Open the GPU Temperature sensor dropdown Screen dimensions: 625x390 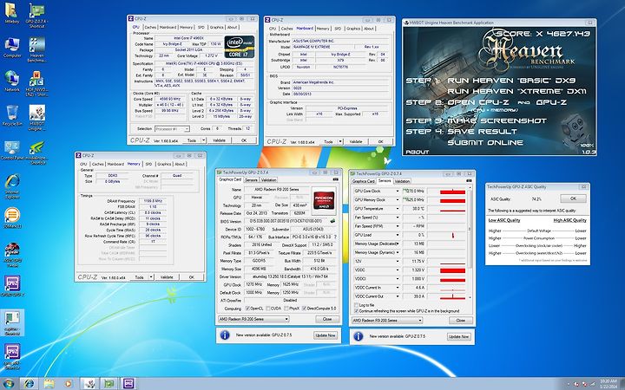(x=397, y=209)
